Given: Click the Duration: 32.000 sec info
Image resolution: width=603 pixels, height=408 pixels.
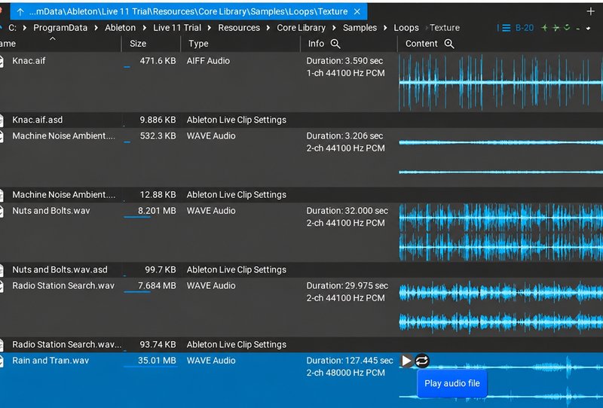Looking at the screenshot, I should 347,211.
